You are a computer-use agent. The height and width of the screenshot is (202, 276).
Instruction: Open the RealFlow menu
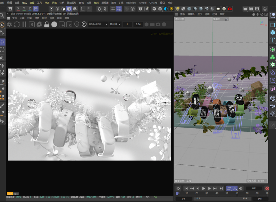131,3
